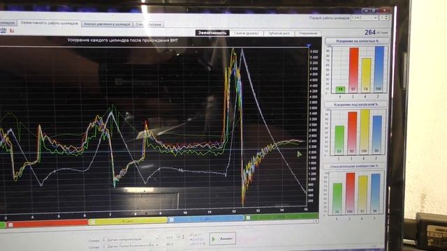This screenshot has height=251, width=447.
Task: Click the yellow cylinder 4 color bar
Action: tap(128, 221)
